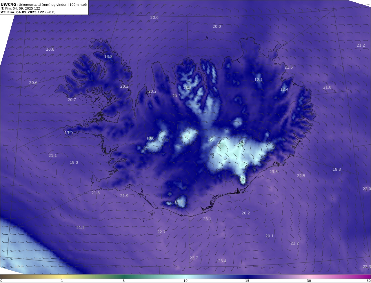Click the color scale tick label 30
Screen dimensions: 371x283
pos(309,281)
